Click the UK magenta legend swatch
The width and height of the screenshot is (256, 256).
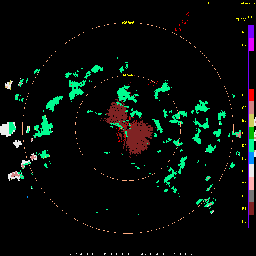pos(251,45)
